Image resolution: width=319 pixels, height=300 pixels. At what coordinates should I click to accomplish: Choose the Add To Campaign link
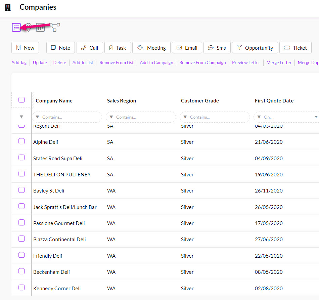(156, 63)
